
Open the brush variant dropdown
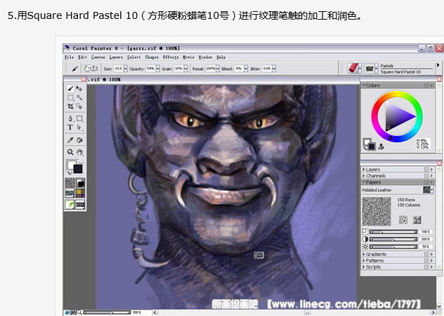(x=377, y=69)
